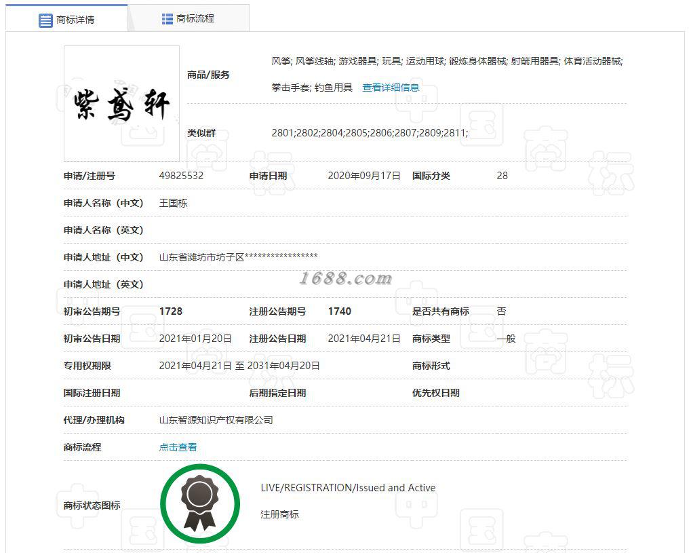The image size is (691, 553).
Task: Select trademark type value 一般
Action: point(506,339)
